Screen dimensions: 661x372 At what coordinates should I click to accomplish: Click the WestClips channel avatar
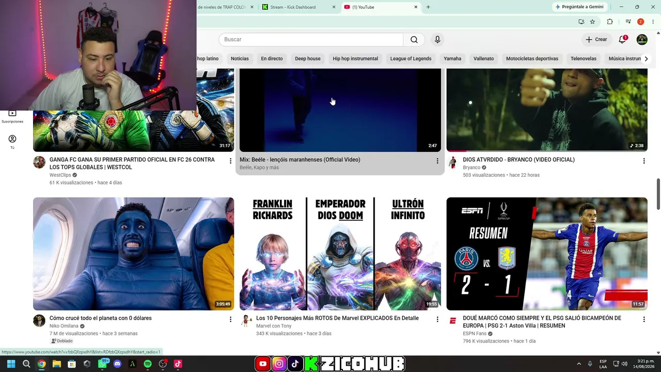(39, 162)
